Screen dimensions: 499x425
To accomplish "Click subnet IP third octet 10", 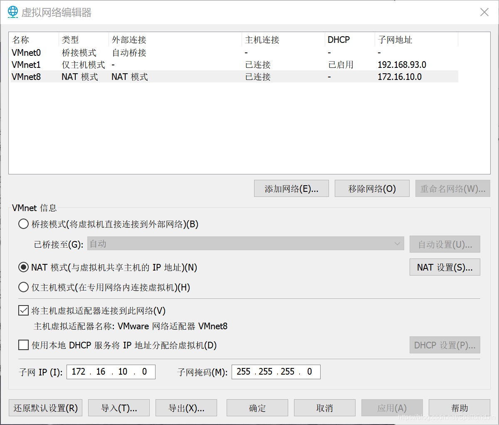I will (123, 372).
